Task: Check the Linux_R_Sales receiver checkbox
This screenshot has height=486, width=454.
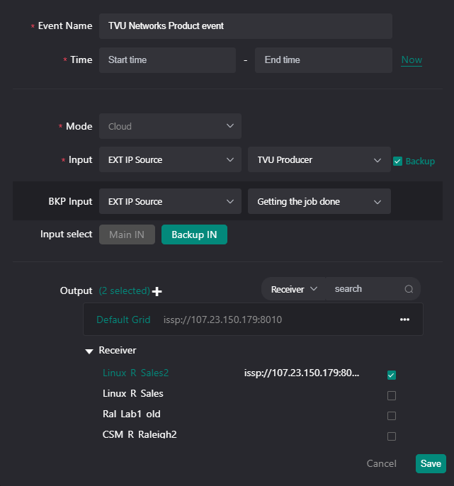Action: tap(392, 395)
